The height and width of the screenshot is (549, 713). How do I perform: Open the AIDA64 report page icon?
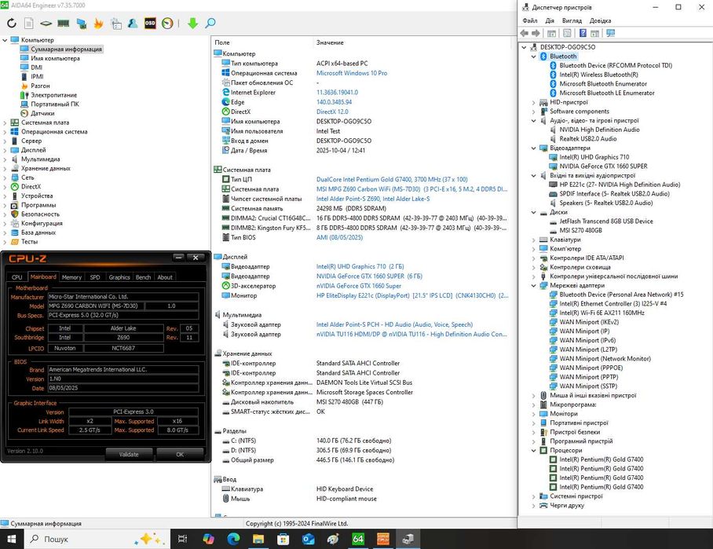(x=29, y=24)
